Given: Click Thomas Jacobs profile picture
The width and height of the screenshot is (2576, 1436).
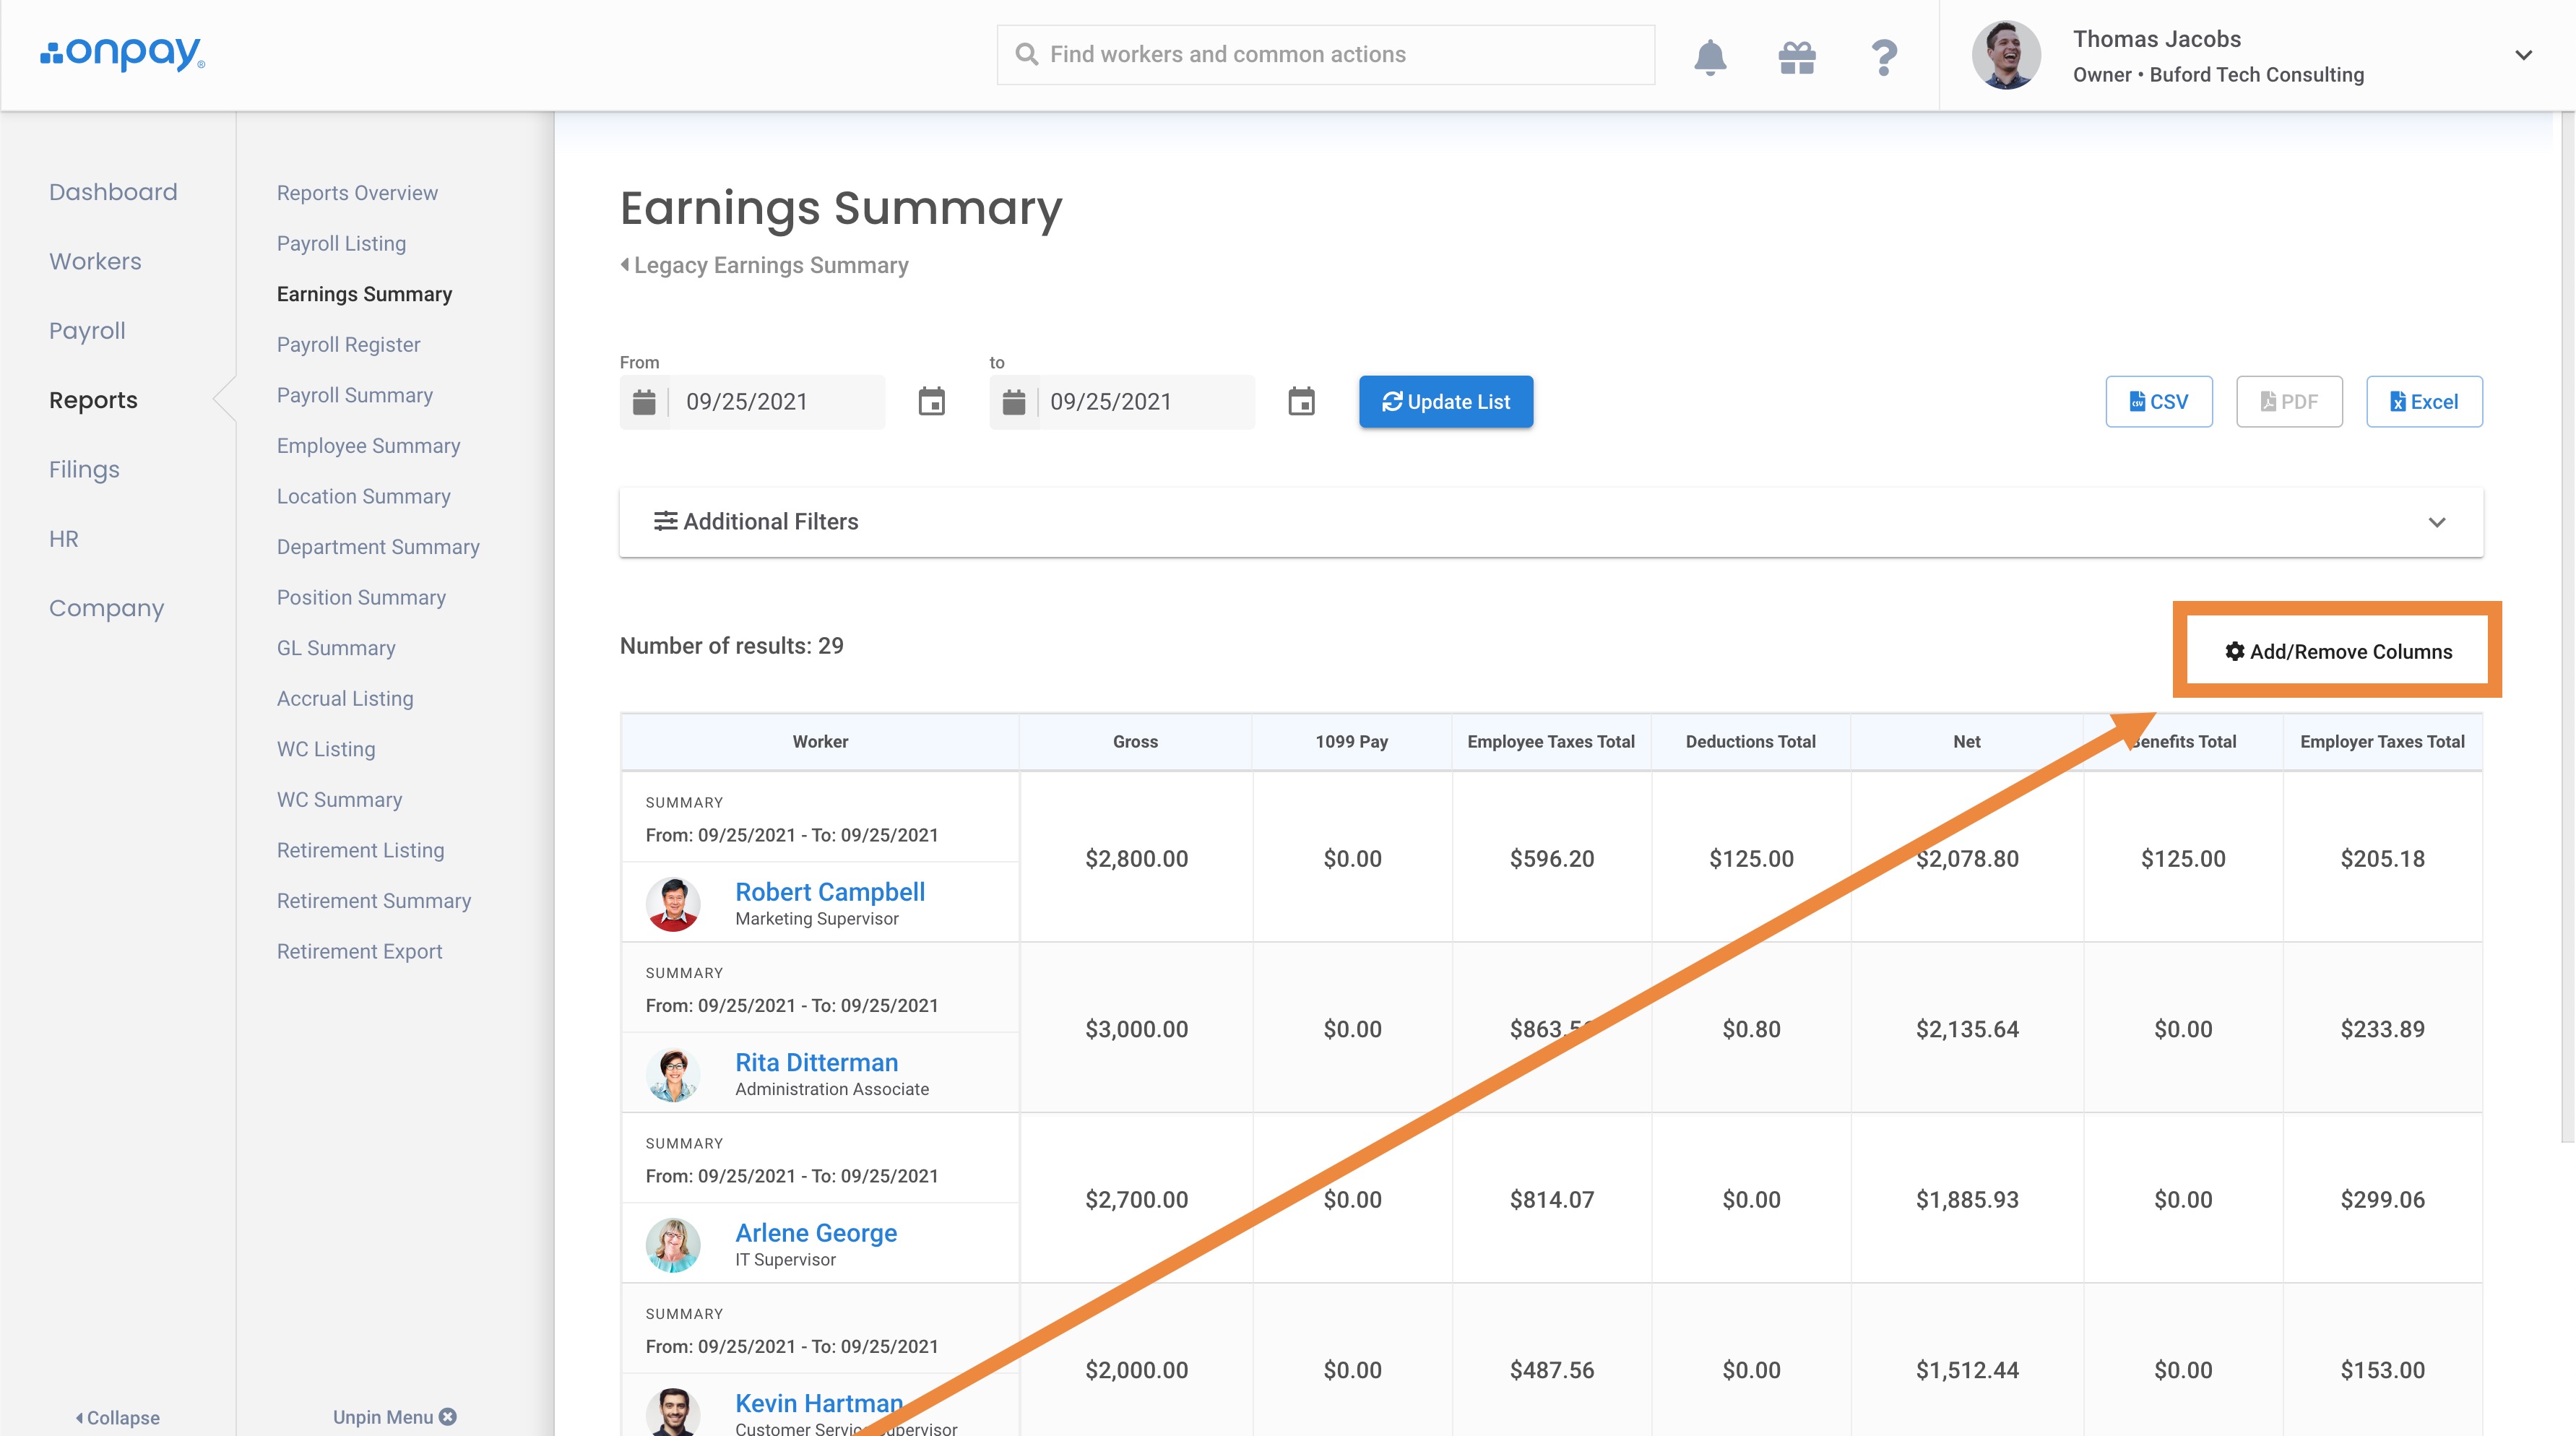Looking at the screenshot, I should point(2005,55).
